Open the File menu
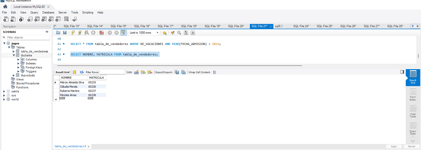The image size is (421, 150). [x=4, y=12]
